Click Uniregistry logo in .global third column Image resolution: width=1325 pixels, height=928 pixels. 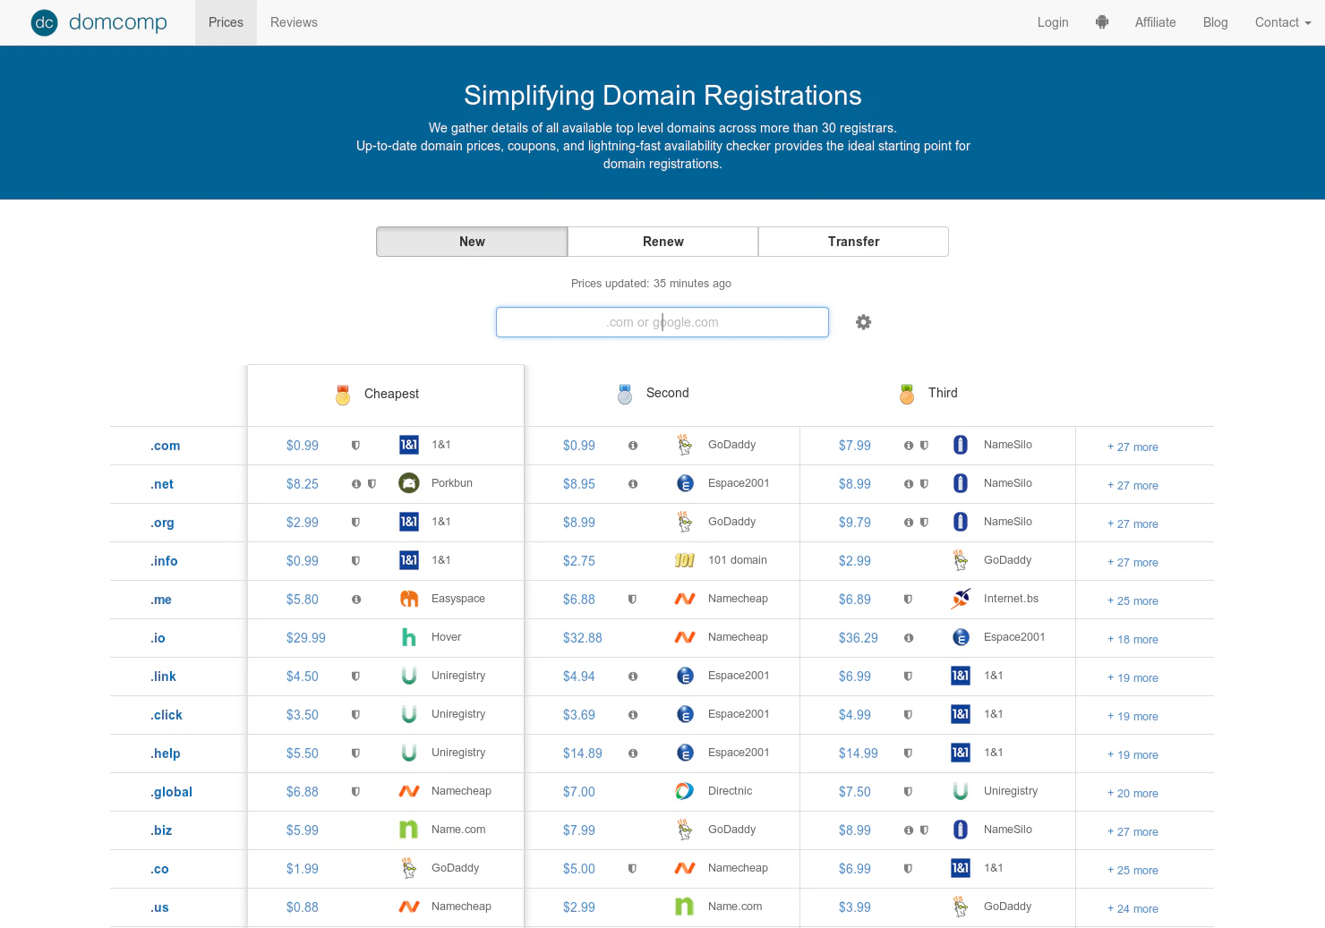pos(961,791)
